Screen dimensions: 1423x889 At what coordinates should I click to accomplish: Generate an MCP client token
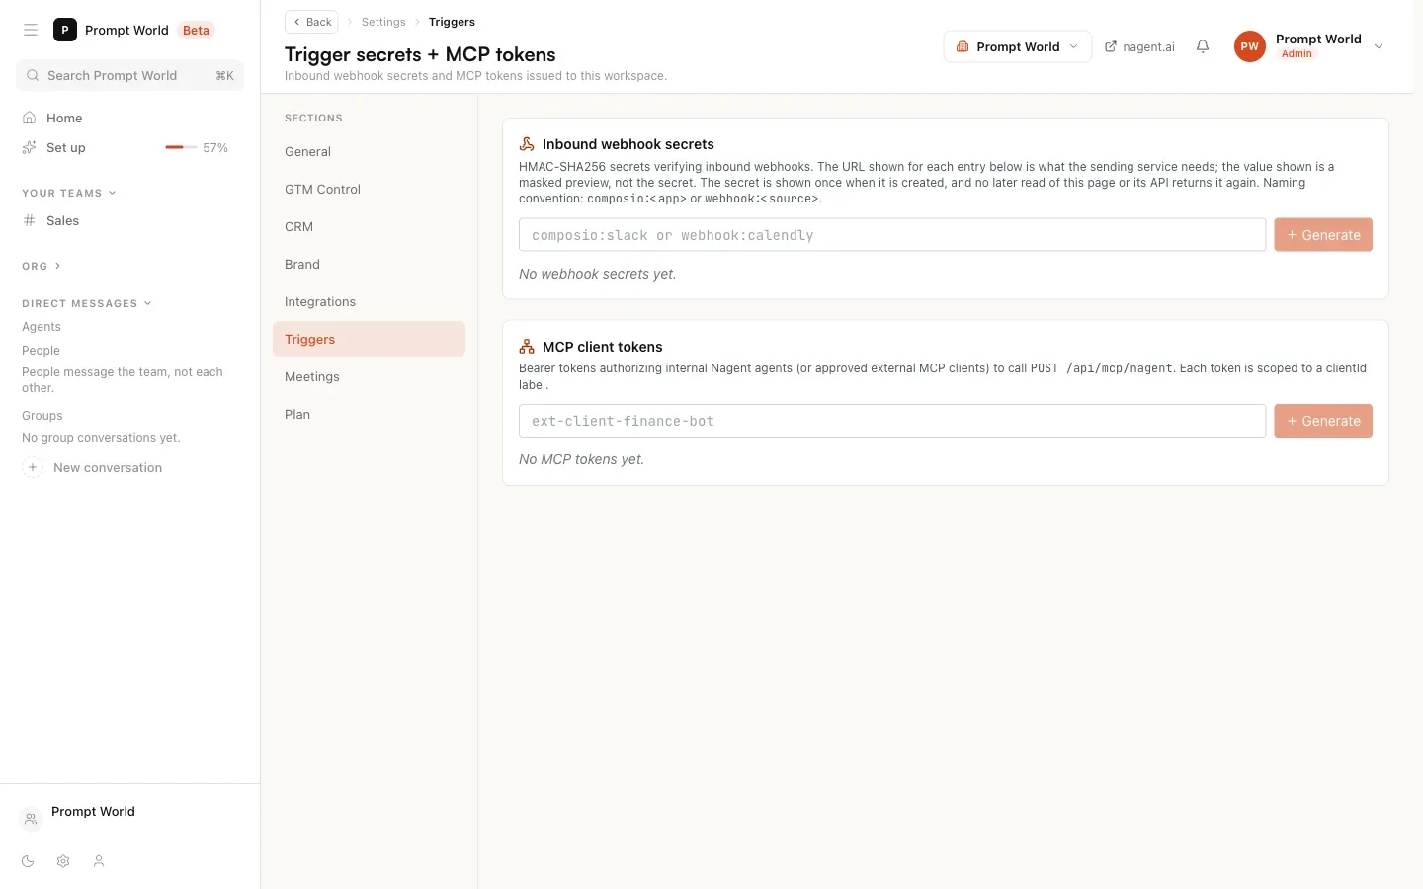pos(1323,421)
